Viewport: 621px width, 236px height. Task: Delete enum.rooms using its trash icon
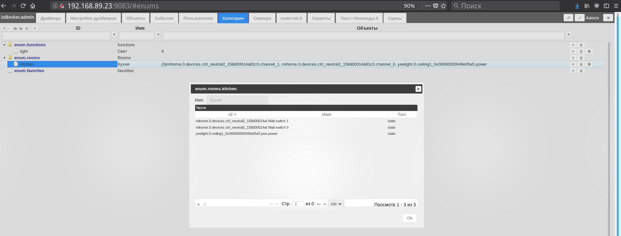(581, 58)
